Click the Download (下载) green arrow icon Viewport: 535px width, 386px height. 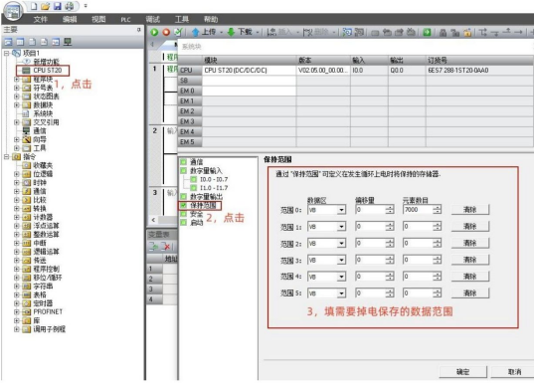click(232, 32)
